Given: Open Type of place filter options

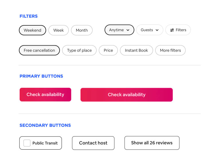Looking at the screenshot, I should click(79, 50).
